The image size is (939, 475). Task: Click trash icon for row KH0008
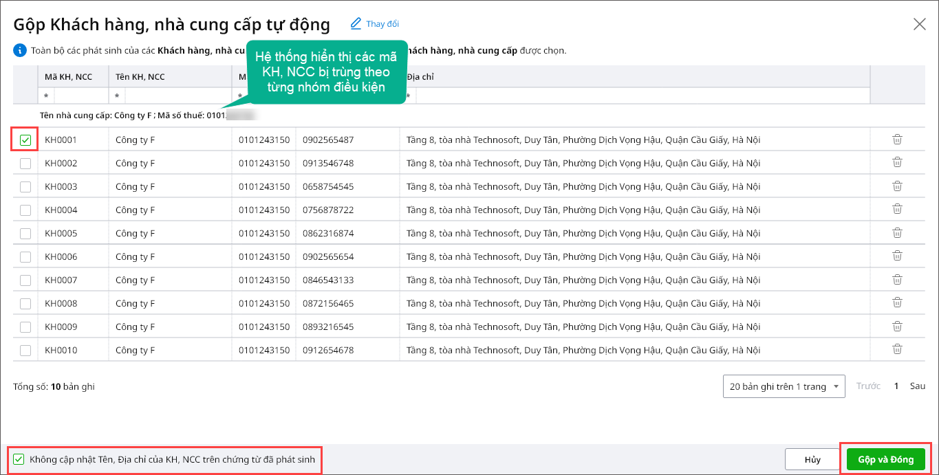[x=897, y=303]
